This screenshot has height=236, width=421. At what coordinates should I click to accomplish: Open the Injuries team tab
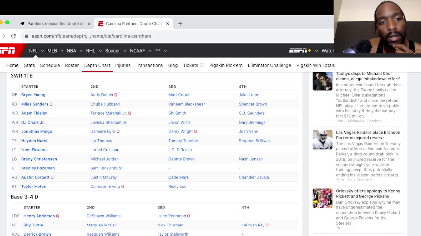(x=123, y=65)
